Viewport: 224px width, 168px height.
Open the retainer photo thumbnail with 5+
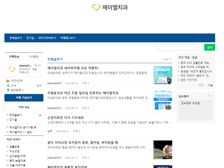click(x=163, y=150)
